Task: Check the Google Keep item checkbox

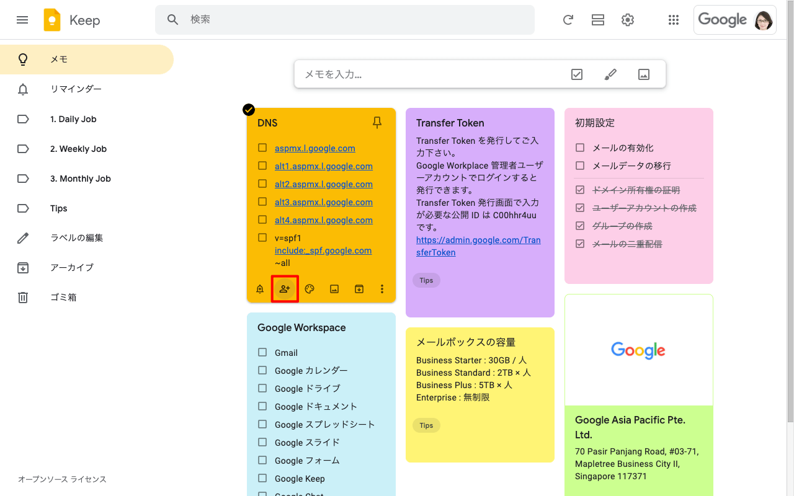Action: 262,478
